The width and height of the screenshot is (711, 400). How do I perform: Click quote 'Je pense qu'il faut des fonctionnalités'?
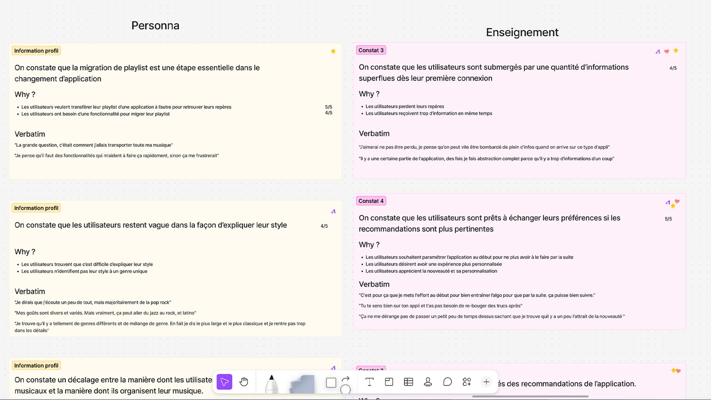117,156
